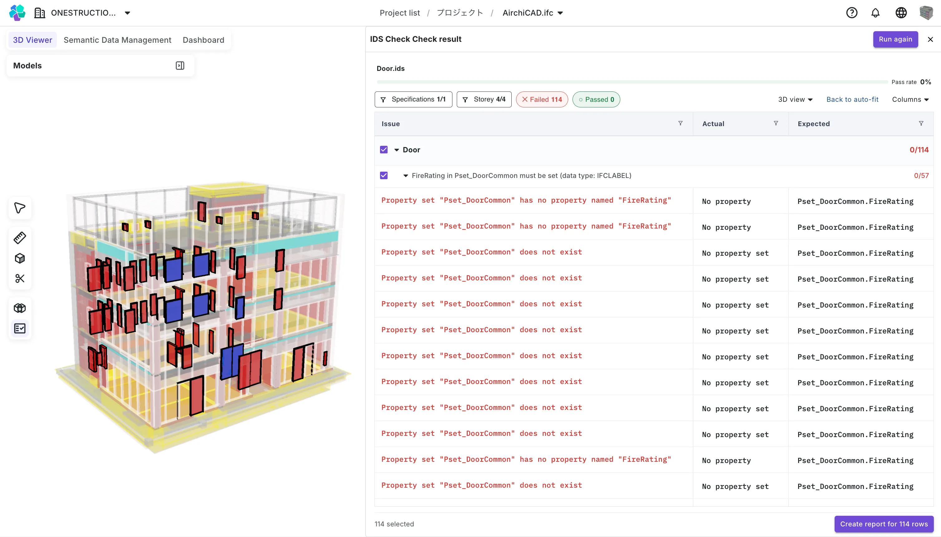
Task: Click the Run again button
Action: click(895, 39)
